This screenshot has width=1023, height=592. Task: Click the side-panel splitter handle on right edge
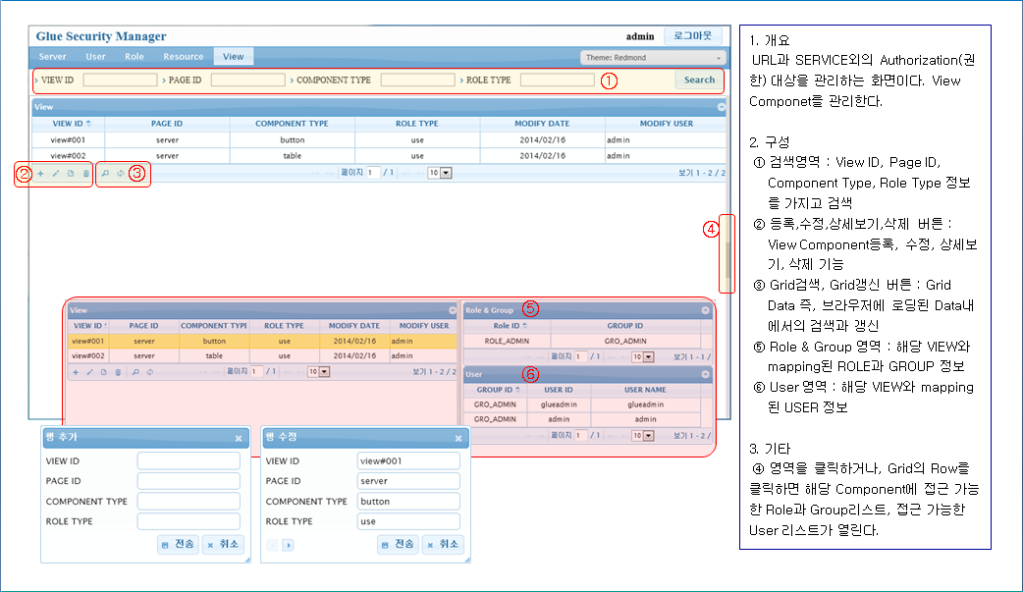point(727,253)
